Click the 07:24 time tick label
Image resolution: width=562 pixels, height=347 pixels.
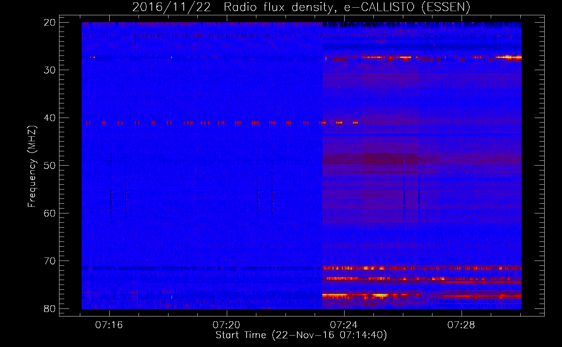point(344,325)
